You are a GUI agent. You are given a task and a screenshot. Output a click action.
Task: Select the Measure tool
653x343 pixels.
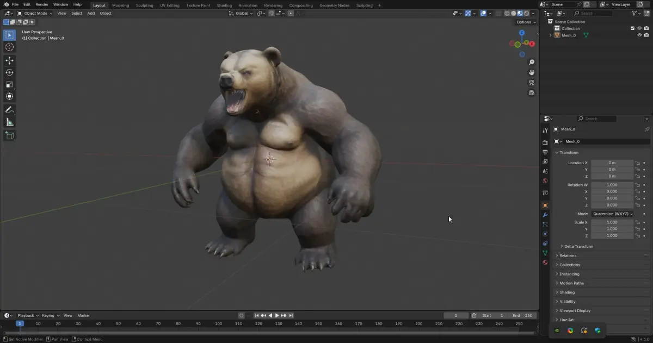coord(9,122)
